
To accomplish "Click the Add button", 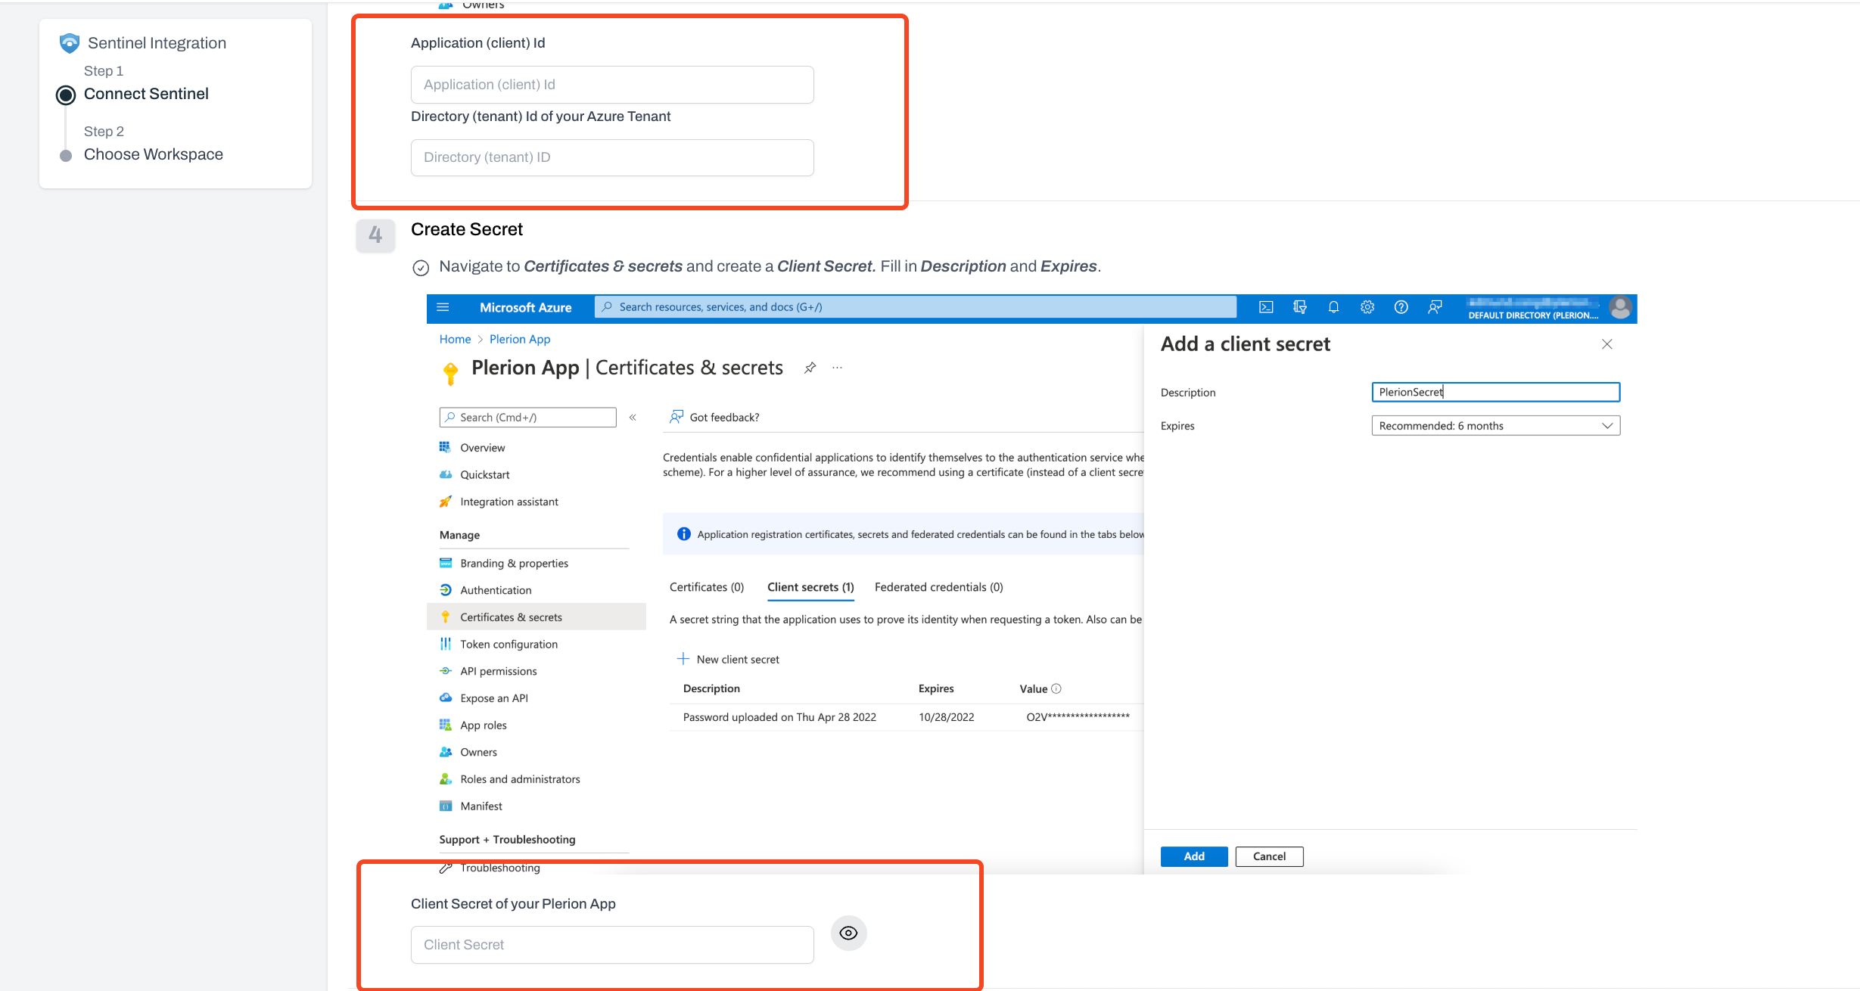I will point(1194,856).
